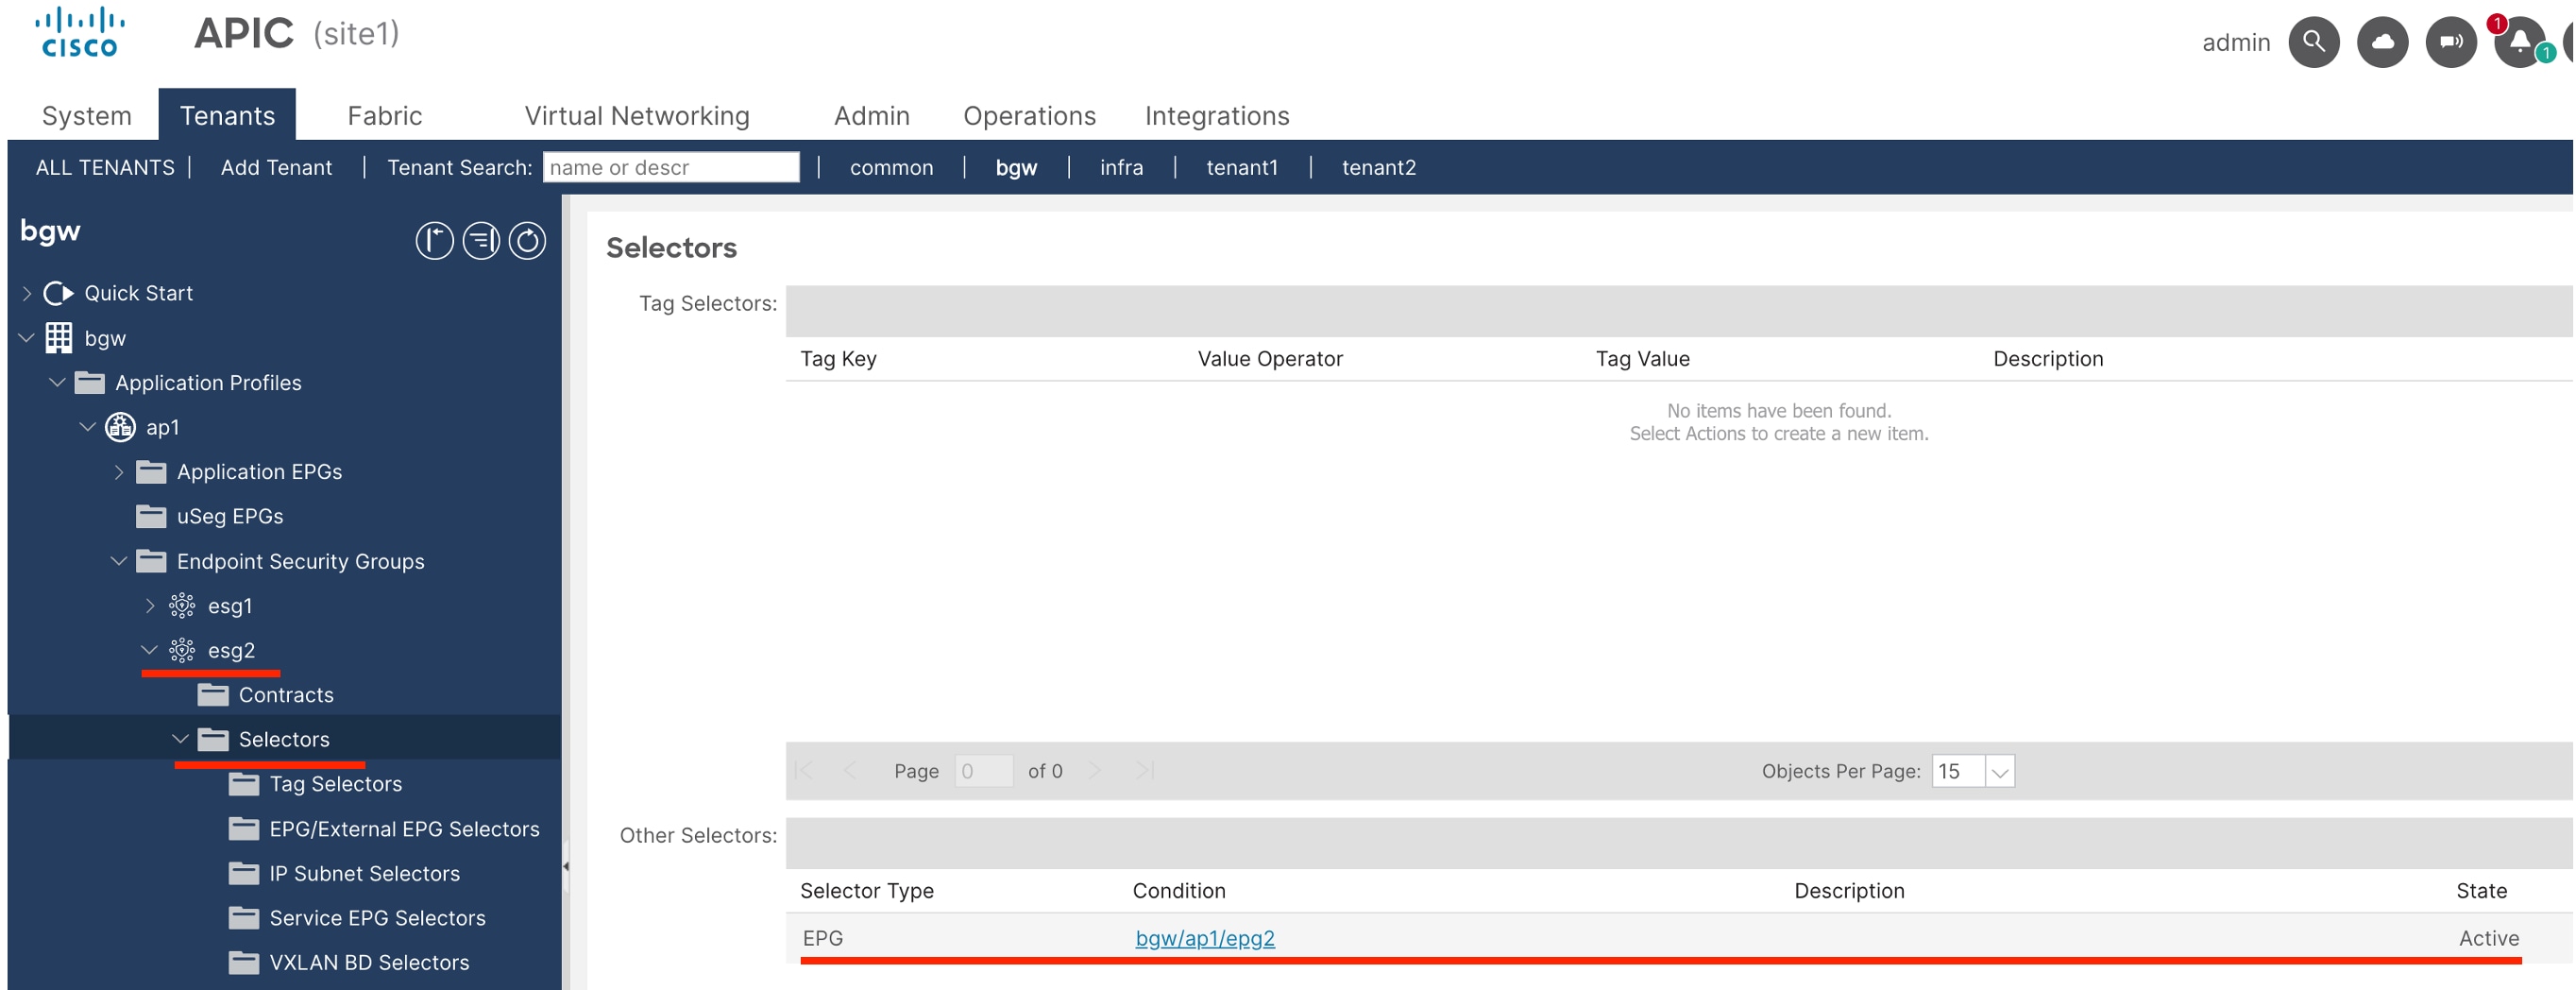
Task: Switch to the Fabric tab
Action: [x=385, y=116]
